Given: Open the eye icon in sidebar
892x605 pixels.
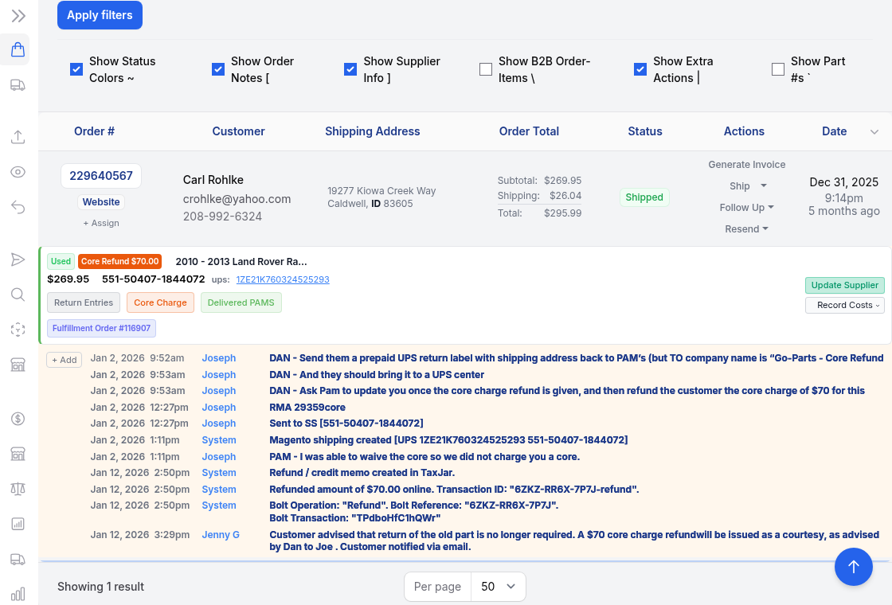Looking at the screenshot, I should [x=18, y=172].
